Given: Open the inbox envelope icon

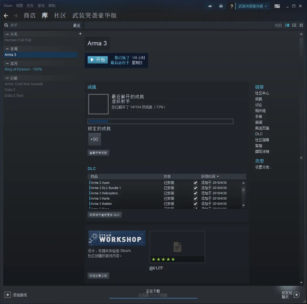Looking at the screenshot, I should (221, 6).
